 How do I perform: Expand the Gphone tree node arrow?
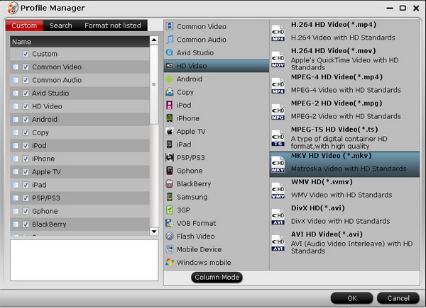[16, 211]
